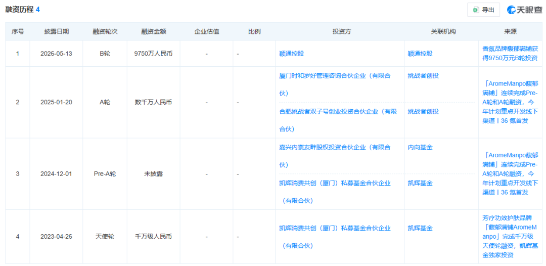This screenshot has height=266, width=546.
Task: Open source article 香氛品牌馥郁满铺获得9750万元B轮投资
Action: 510,54
